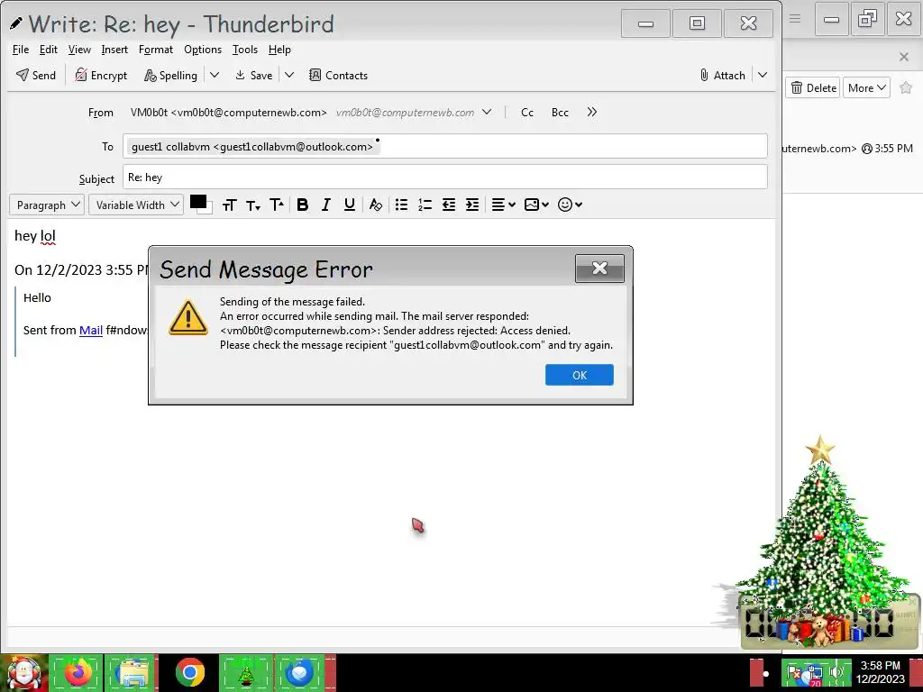
Task: Show the Bcc address field
Action: [560, 113]
